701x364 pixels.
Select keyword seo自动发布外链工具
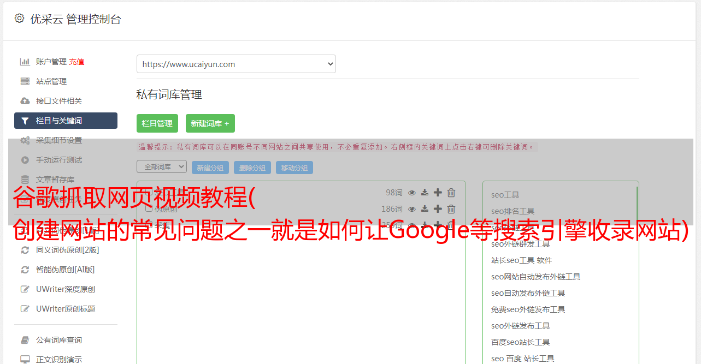click(x=528, y=293)
